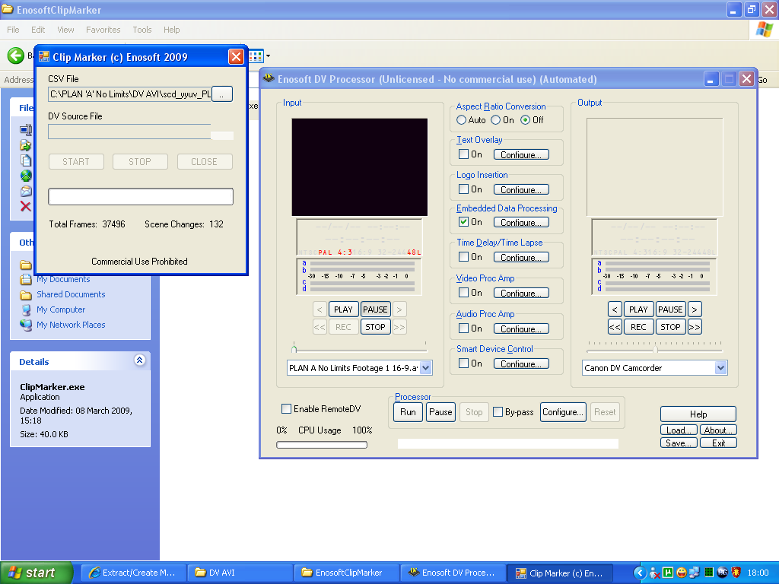This screenshot has width=779, height=584.
Task: Click the Input position slider thumb
Action: click(294, 349)
